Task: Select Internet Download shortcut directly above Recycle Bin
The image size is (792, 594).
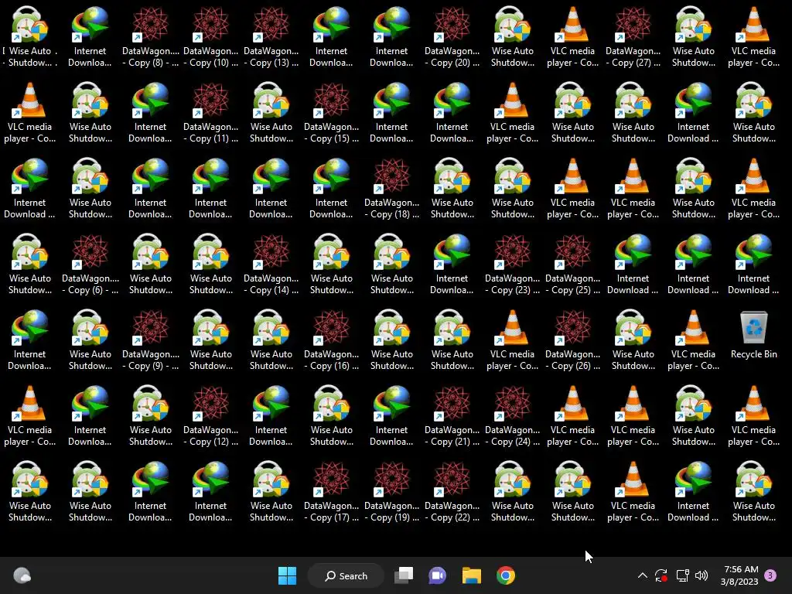Action: 753,265
